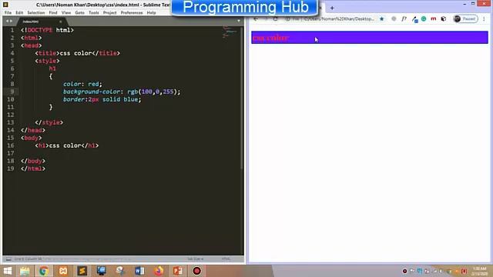This screenshot has height=277, width=493.
Task: Open Chrome's three-dot menu
Action: pyautogui.click(x=485, y=18)
